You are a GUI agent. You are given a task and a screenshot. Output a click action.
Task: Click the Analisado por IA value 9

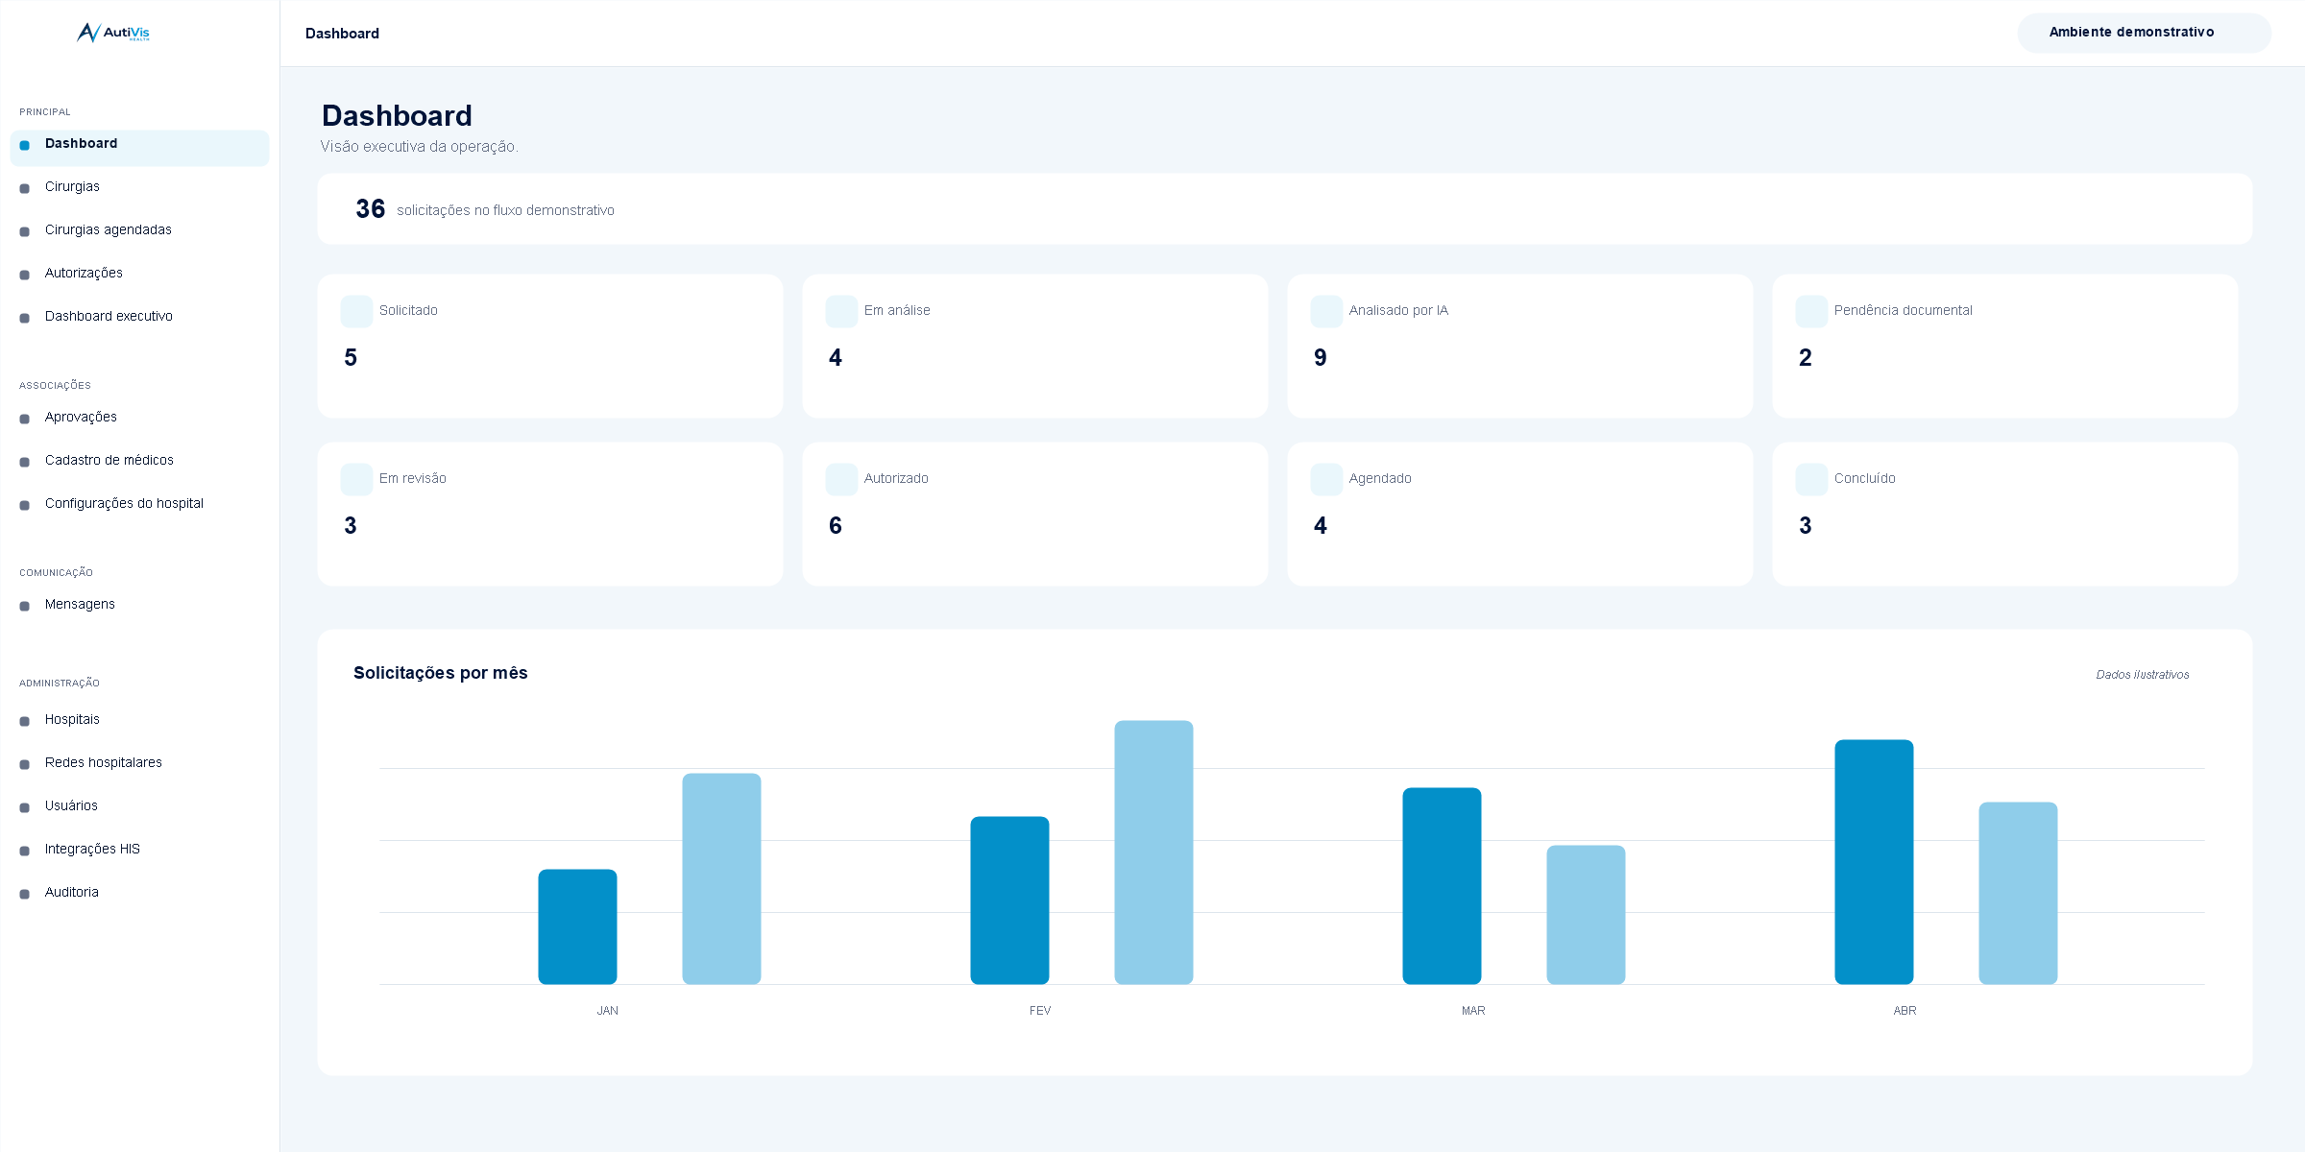[1321, 358]
